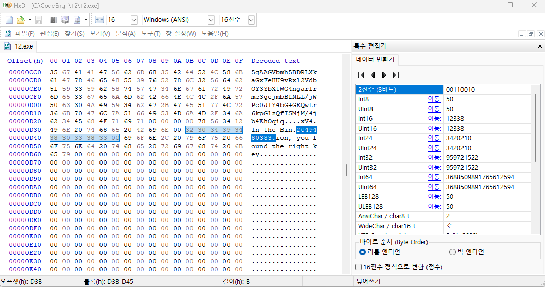Click the hex view vertical scrollbar thumb
Image resolution: width=545 pixels, height=287 pixels.
(346, 170)
